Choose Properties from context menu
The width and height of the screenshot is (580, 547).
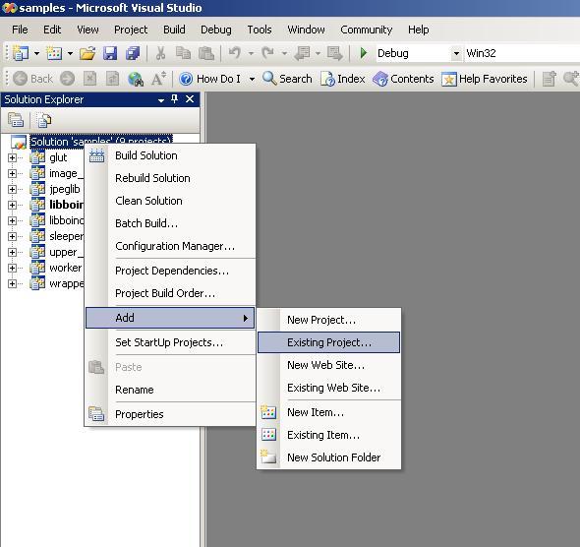point(170,414)
